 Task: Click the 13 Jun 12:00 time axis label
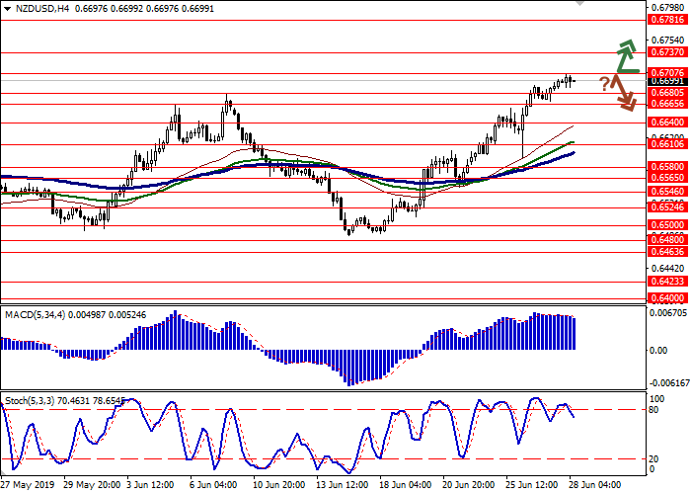coord(341,485)
